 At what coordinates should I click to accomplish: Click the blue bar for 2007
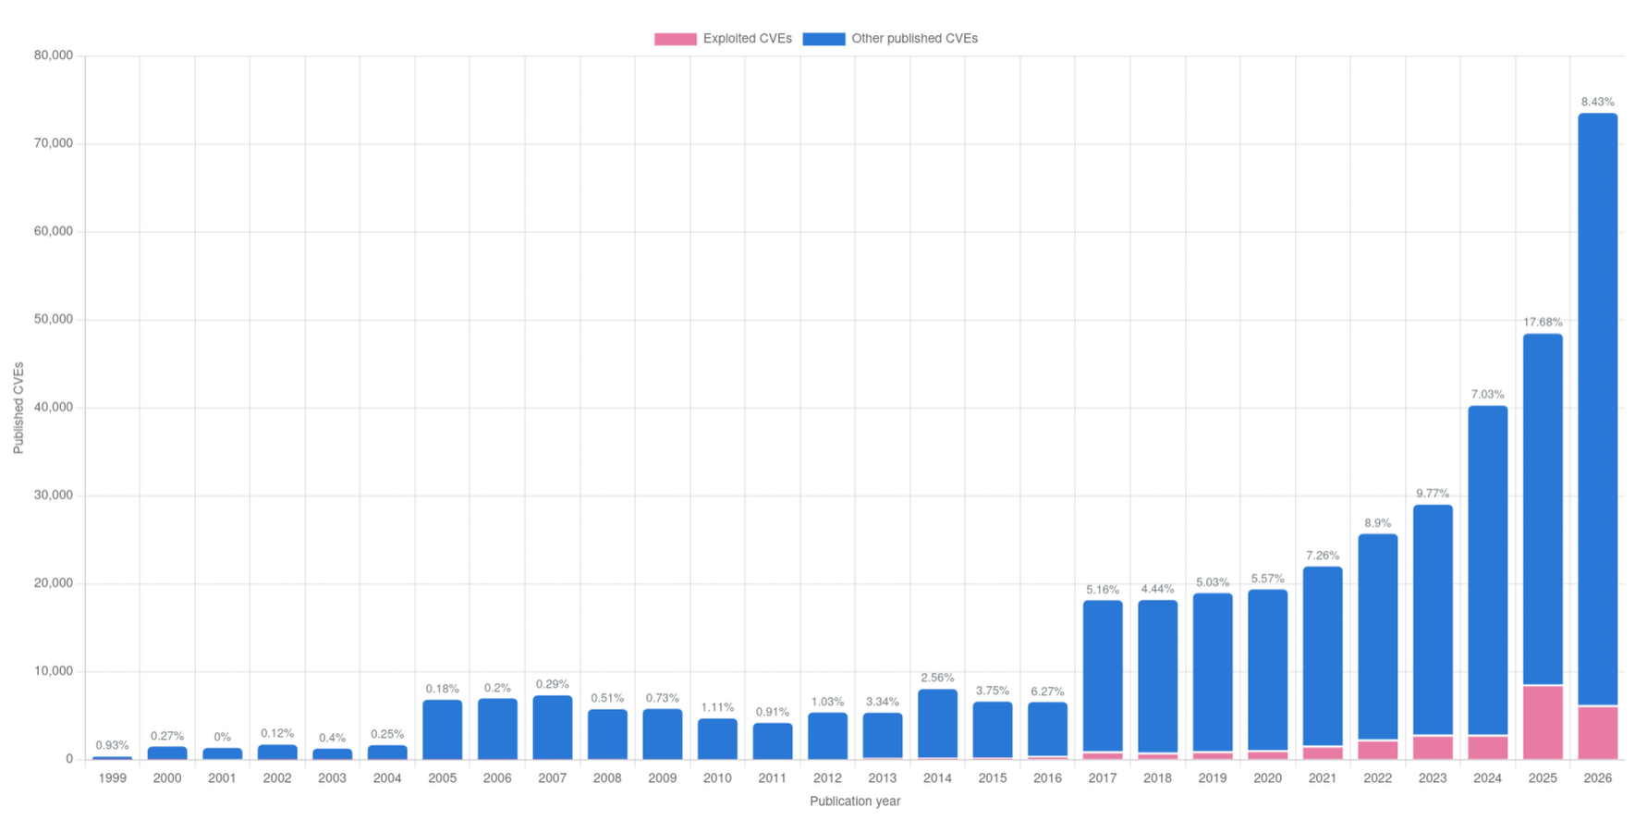553,728
